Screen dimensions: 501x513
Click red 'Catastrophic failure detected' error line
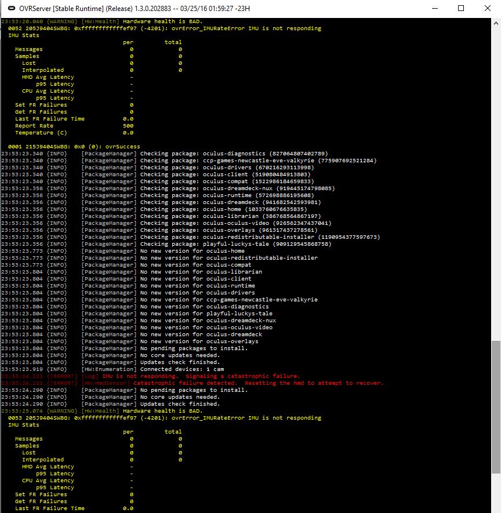(193, 383)
